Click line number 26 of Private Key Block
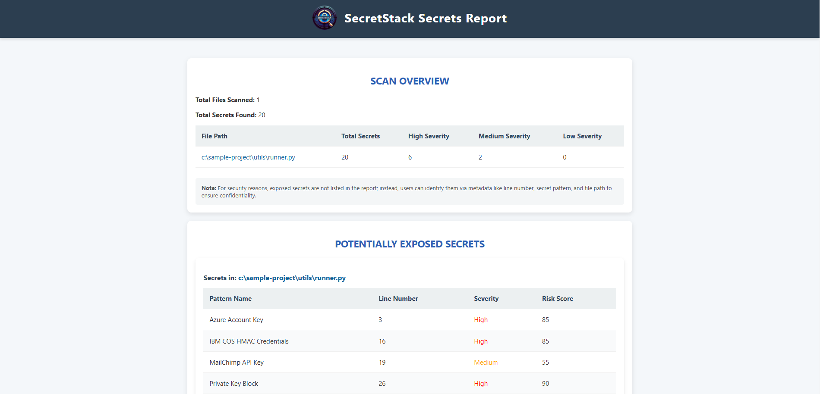Image resolution: width=820 pixels, height=394 pixels. (382, 384)
